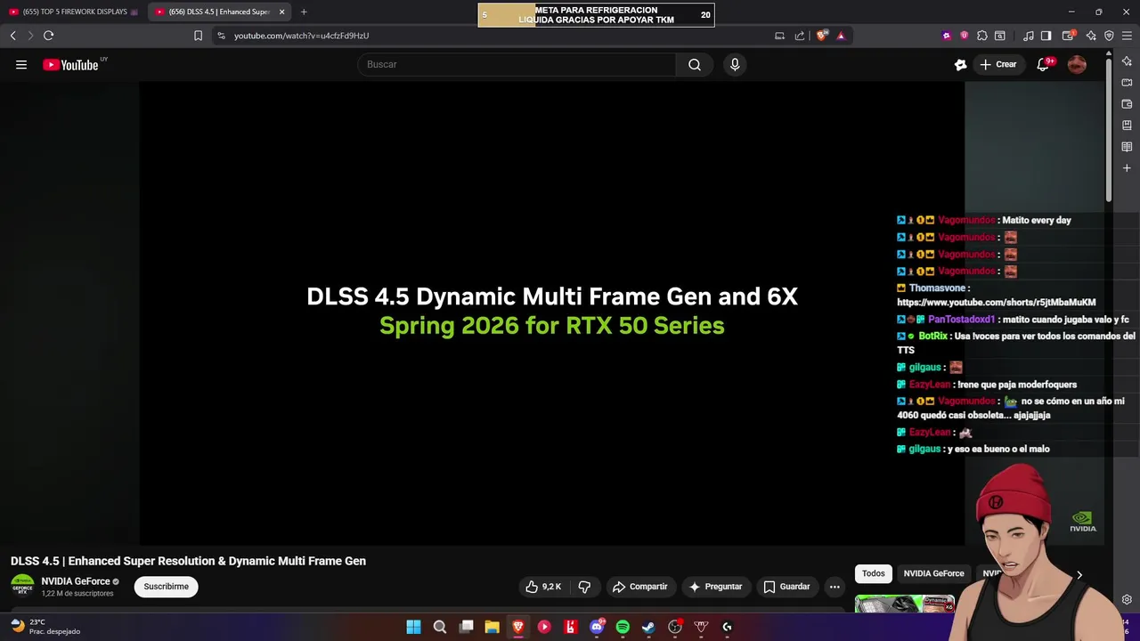Open the media control music-note icon
Screen dimensions: 1140x641
[x=1029, y=36]
